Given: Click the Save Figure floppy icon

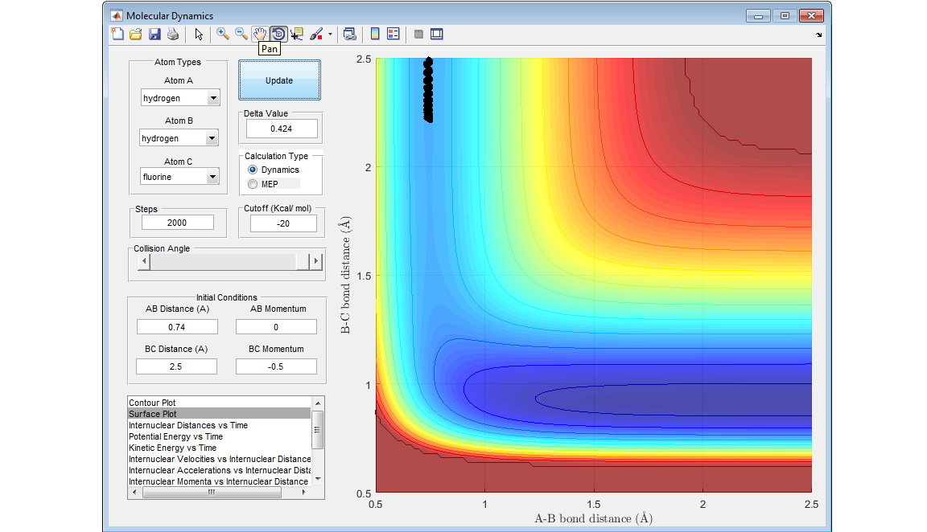Looking at the screenshot, I should [154, 34].
